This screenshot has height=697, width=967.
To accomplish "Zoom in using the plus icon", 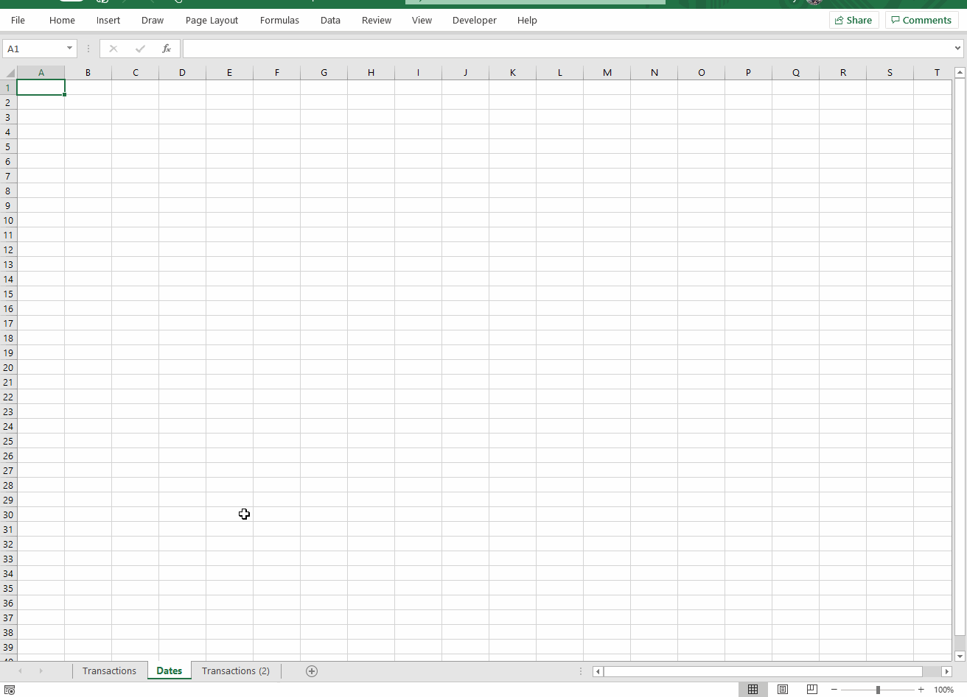I will click(920, 690).
